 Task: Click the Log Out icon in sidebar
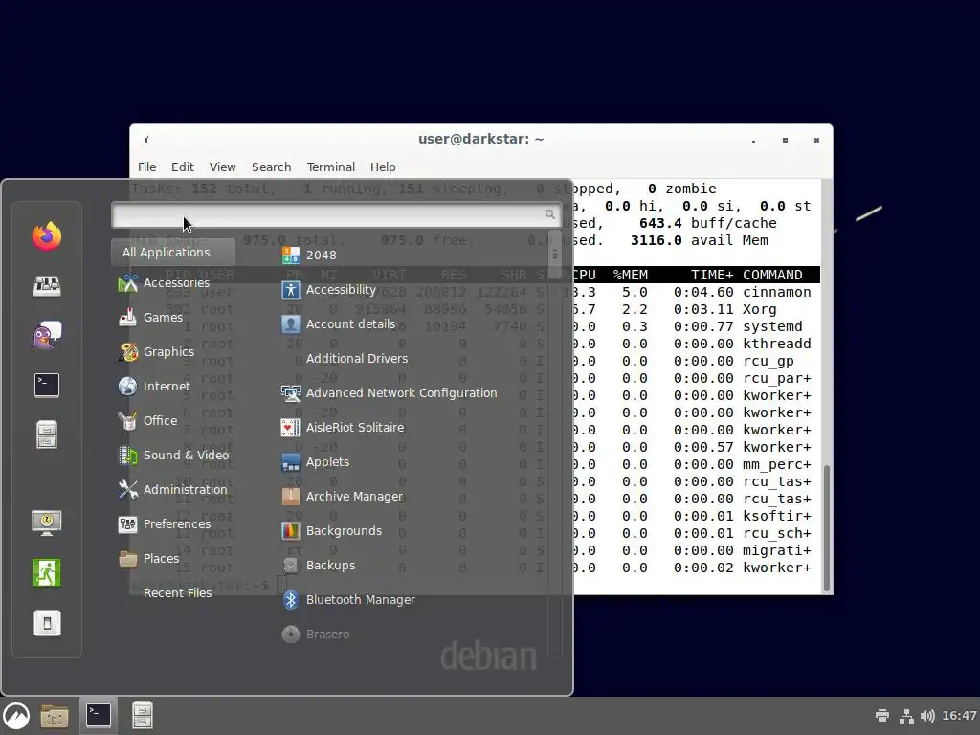click(x=47, y=572)
